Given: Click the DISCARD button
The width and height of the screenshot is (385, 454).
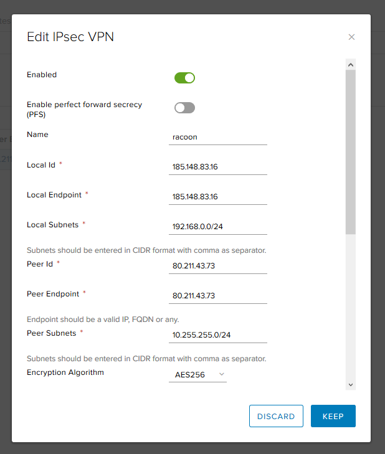Looking at the screenshot, I should click(x=276, y=416).
